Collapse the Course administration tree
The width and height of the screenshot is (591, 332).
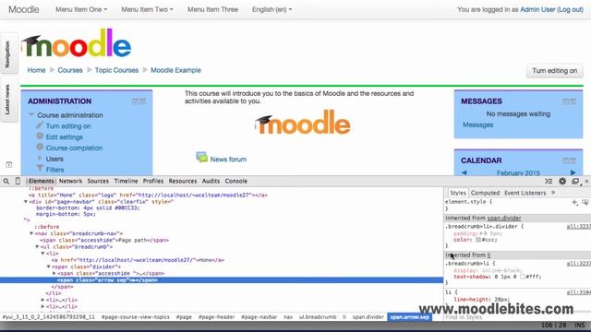pyautogui.click(x=31, y=114)
